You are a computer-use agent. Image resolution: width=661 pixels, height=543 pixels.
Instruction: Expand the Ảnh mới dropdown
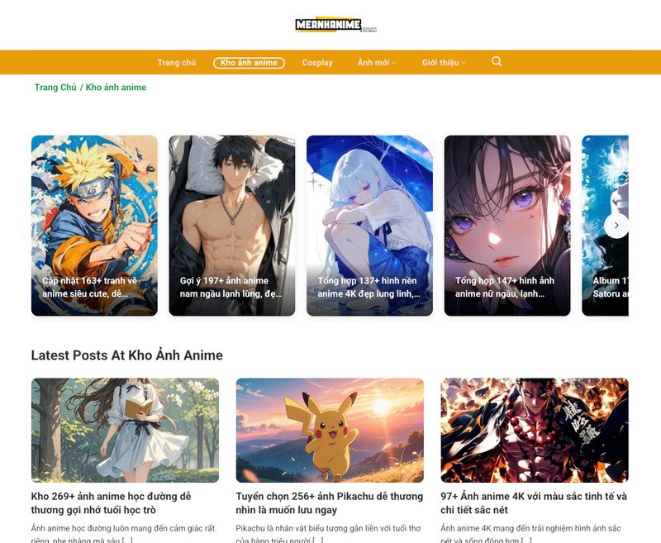point(377,61)
